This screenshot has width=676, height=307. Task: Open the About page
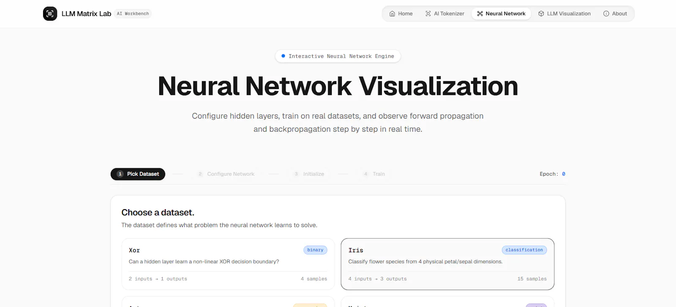615,13
